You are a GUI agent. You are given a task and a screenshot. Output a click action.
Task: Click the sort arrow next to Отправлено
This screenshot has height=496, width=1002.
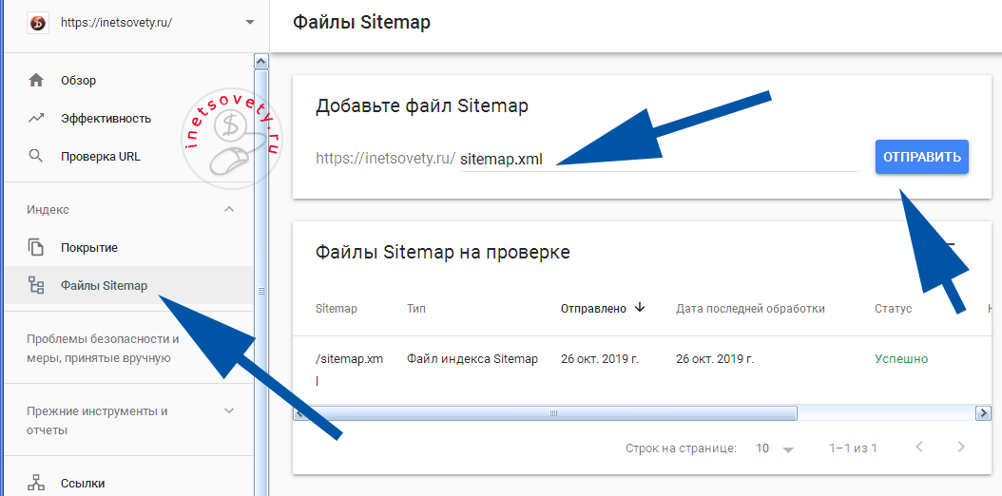(640, 308)
